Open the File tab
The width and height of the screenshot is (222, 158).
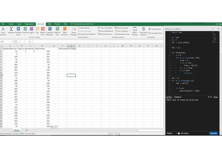3,24
